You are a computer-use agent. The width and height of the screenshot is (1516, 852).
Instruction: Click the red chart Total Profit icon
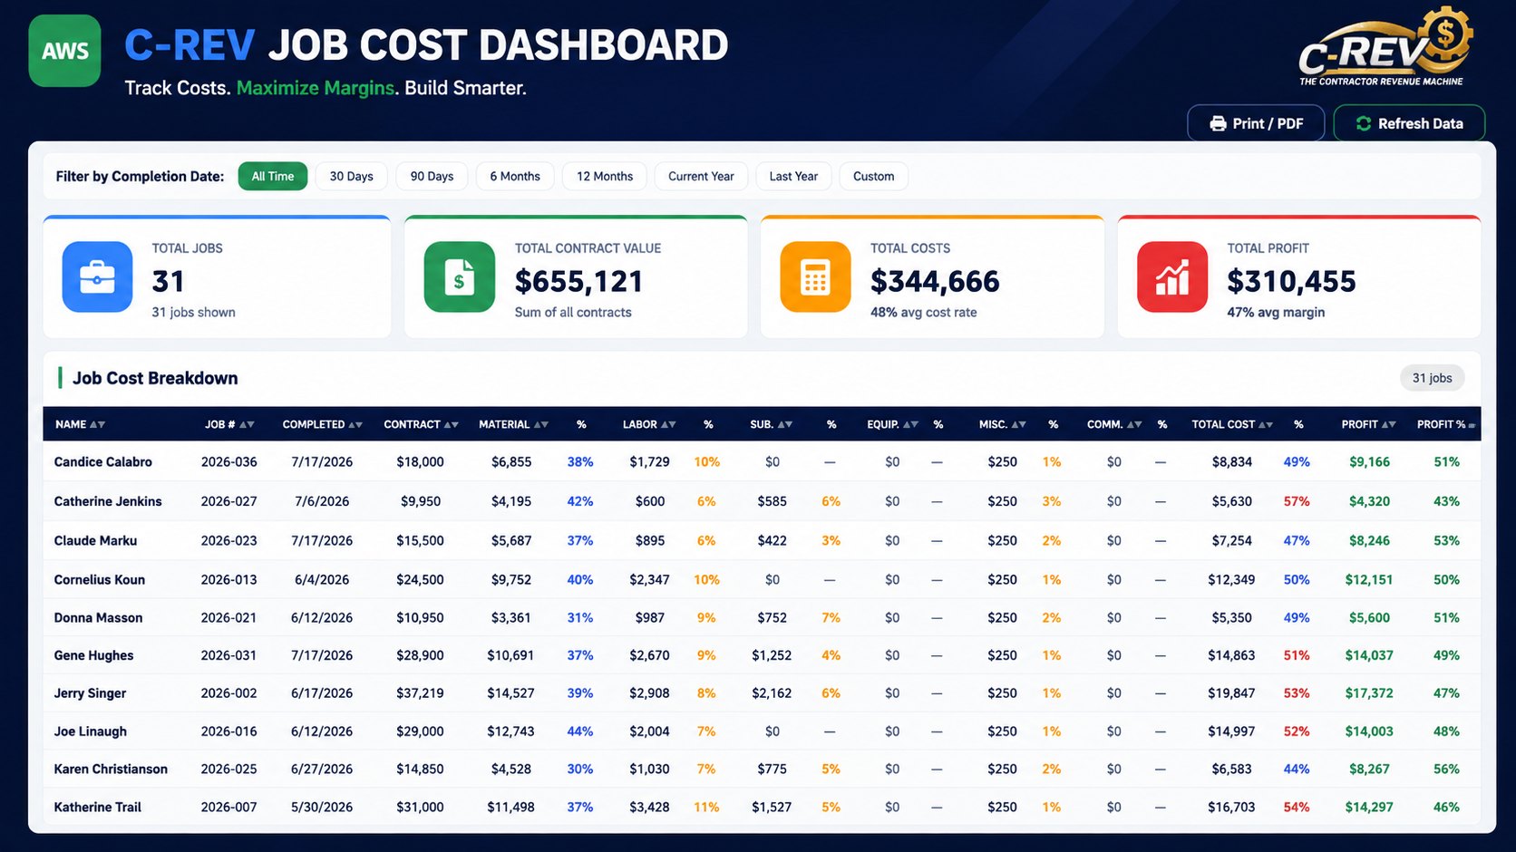point(1172,277)
